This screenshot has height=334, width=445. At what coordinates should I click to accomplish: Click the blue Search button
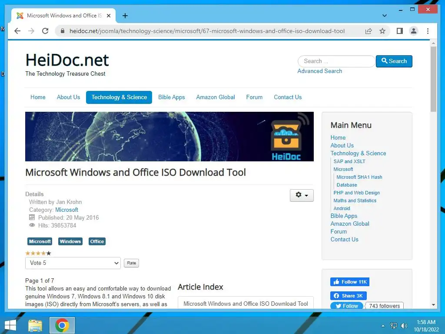click(394, 61)
